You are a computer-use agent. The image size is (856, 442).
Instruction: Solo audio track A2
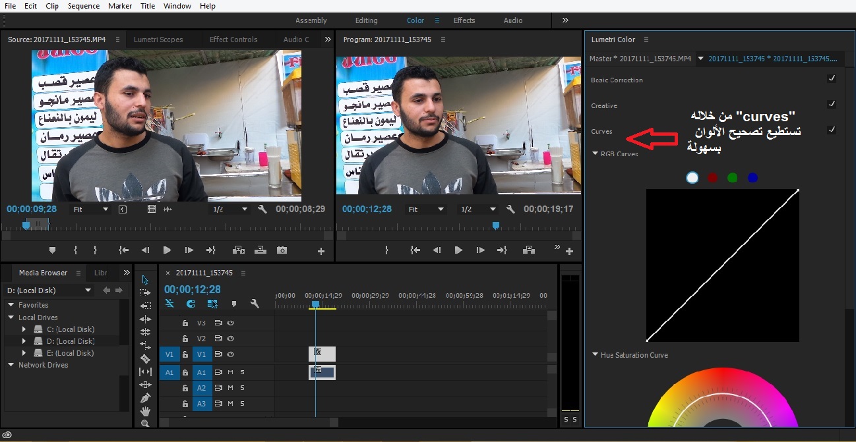coord(242,388)
